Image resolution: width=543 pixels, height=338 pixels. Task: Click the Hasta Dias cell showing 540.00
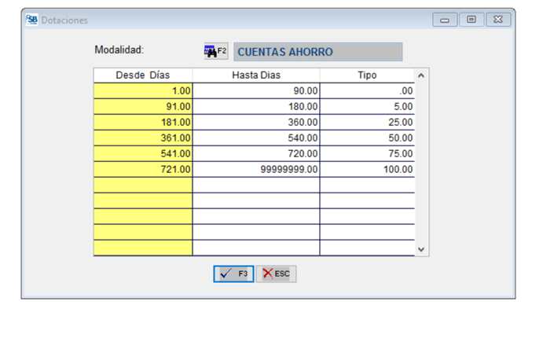coord(256,138)
